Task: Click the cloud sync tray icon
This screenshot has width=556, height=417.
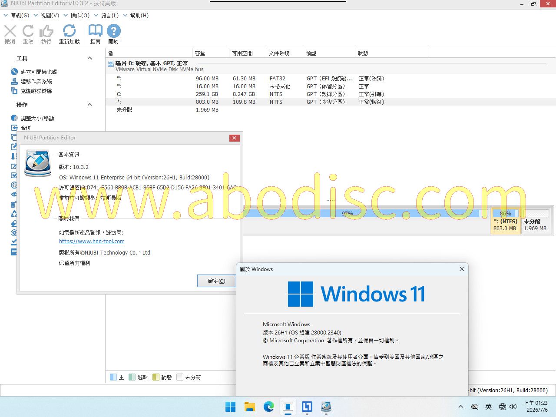Action: 475,407
